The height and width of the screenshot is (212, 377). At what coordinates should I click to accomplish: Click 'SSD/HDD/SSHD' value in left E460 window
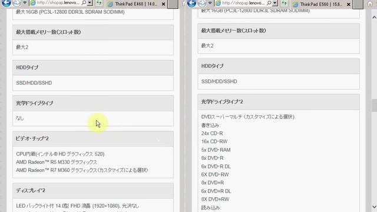(34, 83)
